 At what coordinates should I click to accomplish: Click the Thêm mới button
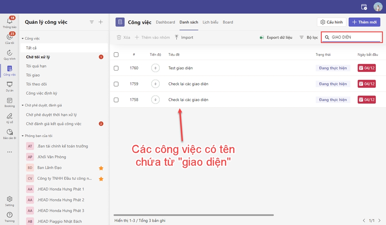point(364,22)
